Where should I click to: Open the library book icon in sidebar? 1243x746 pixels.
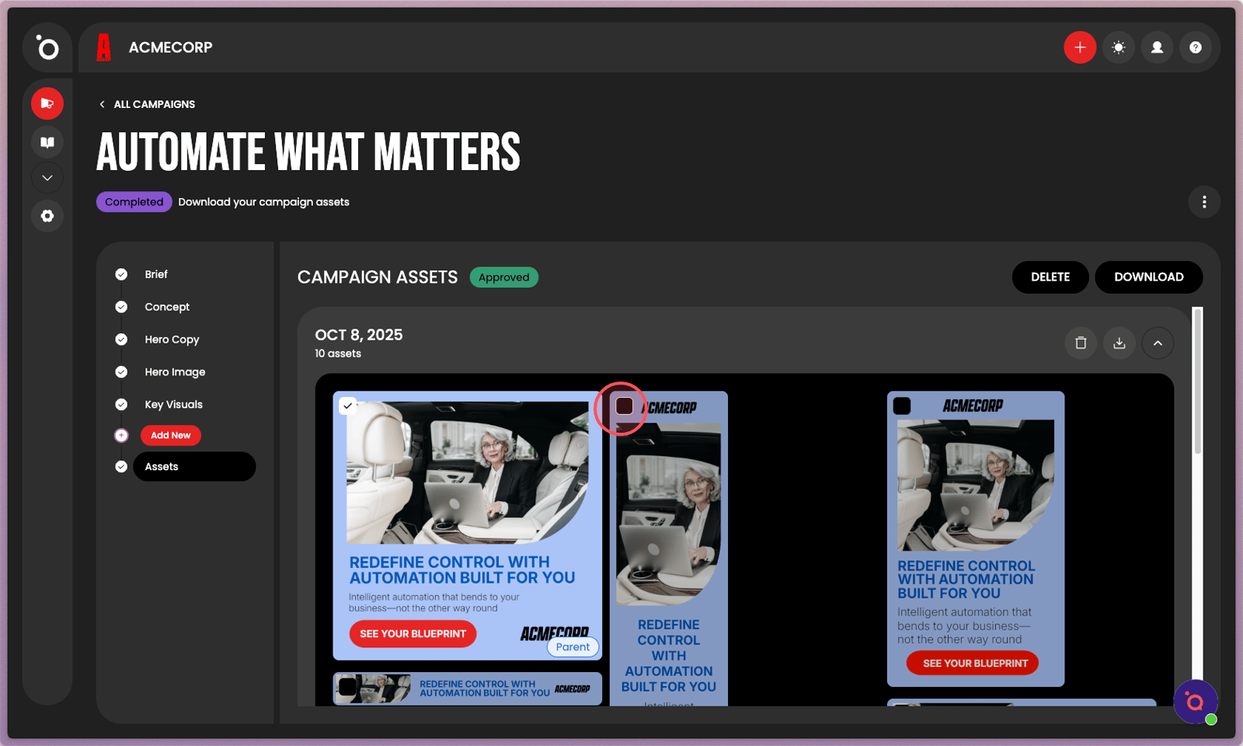click(x=47, y=142)
